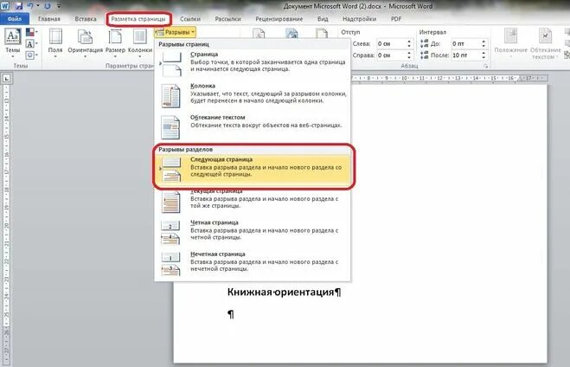
Task: Open theme fonts icon
Action: pyautogui.click(x=31, y=44)
